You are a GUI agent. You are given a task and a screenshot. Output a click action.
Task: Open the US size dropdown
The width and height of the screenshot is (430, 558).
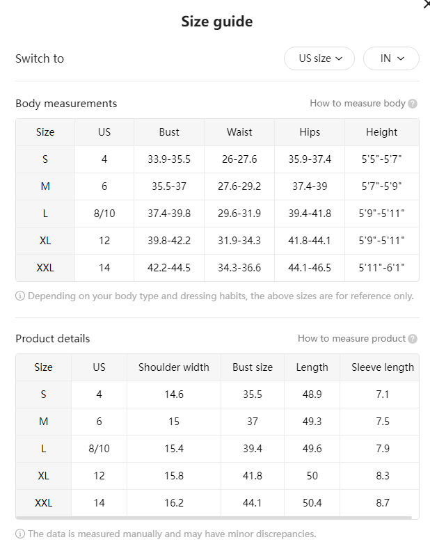tap(319, 58)
